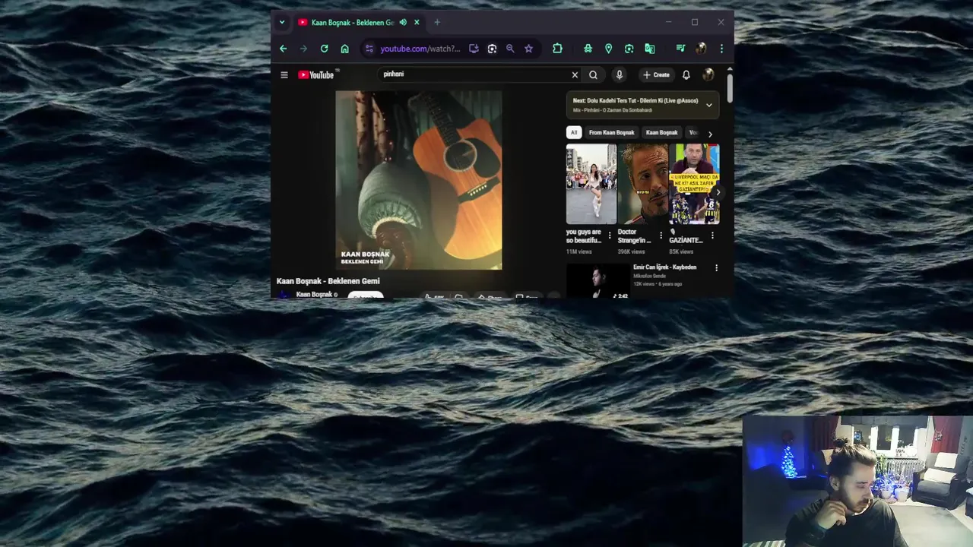Open the Emir Can İğrek video thumbnail
This screenshot has height=547, width=973.
coord(597,280)
